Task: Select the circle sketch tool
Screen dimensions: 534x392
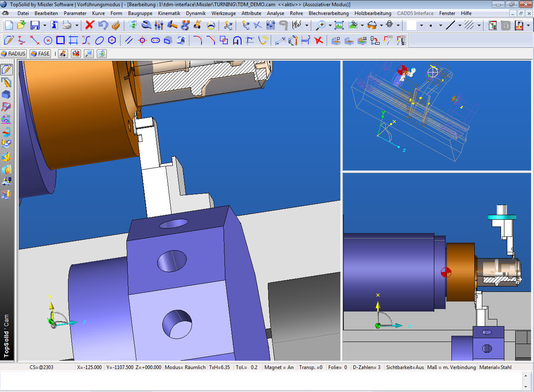Action: point(48,40)
